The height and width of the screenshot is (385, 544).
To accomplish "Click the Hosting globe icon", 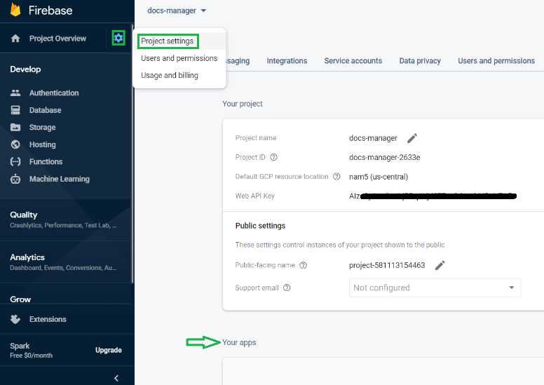I will point(15,144).
